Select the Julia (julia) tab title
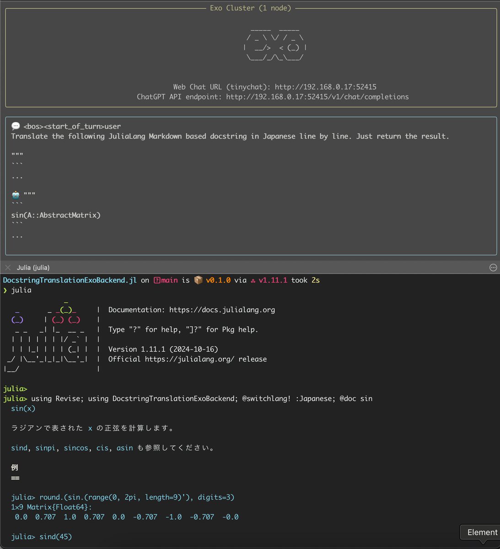 click(33, 268)
